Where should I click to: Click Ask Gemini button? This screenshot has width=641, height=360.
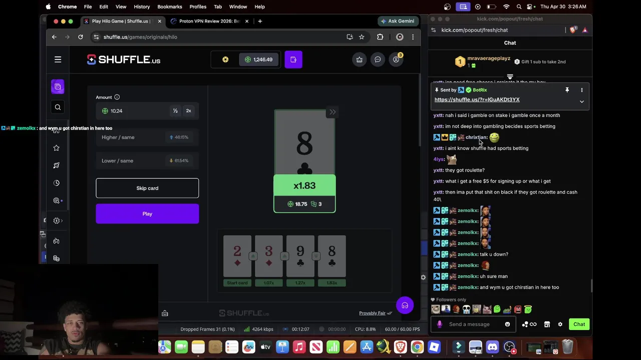[397, 21]
